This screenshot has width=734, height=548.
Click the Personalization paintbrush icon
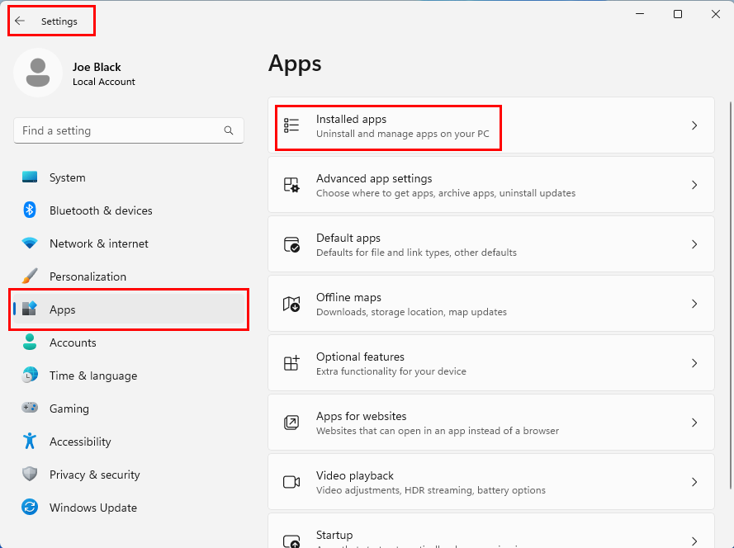30,276
